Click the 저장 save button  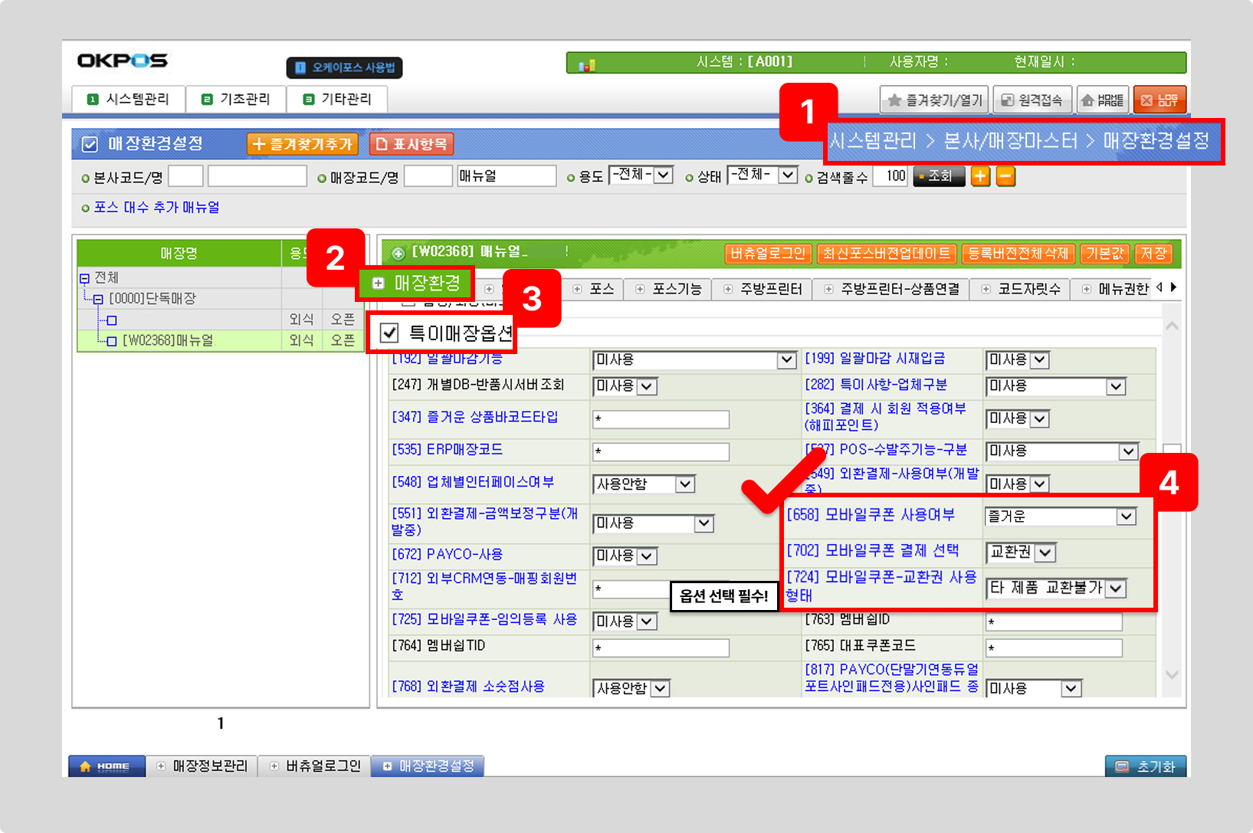pyautogui.click(x=1153, y=254)
